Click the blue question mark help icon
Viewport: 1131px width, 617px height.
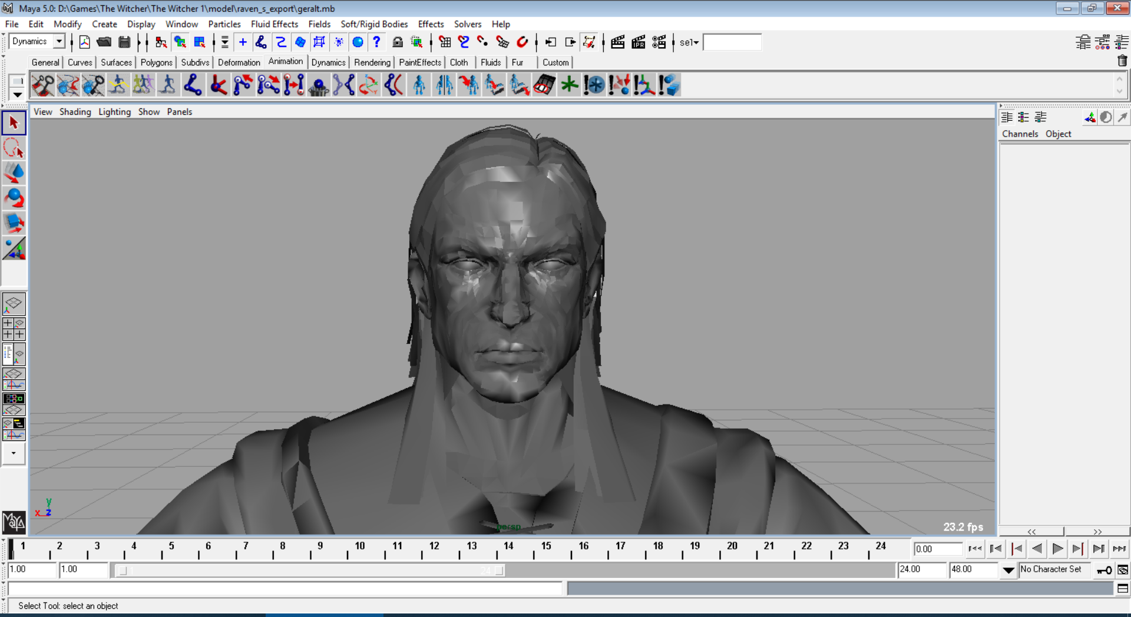(x=377, y=42)
